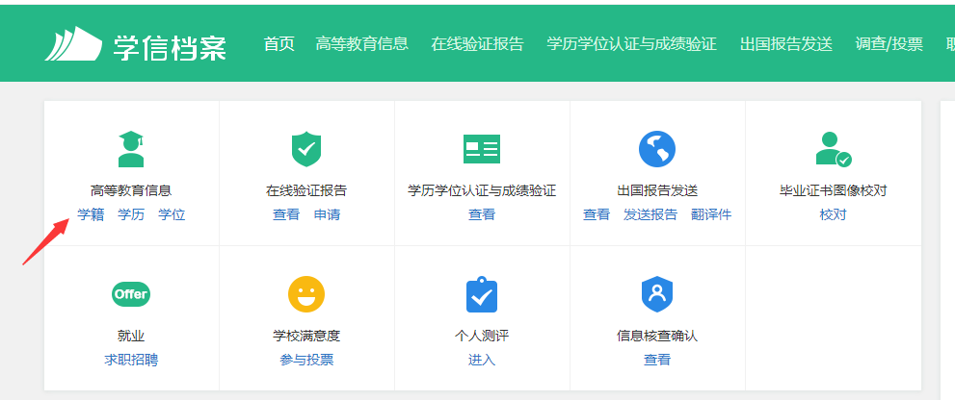
Task: Open the 学位 link under 高等教育信息
Action: pyautogui.click(x=172, y=214)
